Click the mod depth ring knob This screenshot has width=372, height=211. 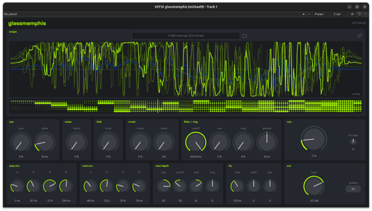212,187
